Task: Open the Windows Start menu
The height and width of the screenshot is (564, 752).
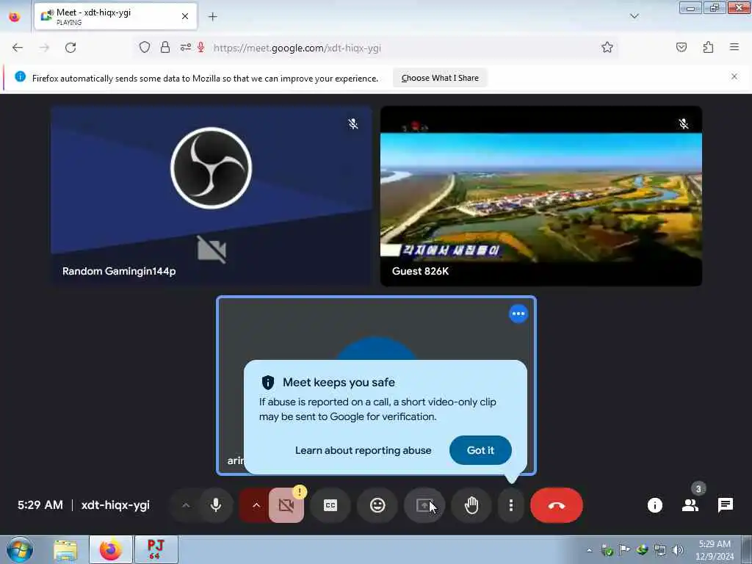Action: click(20, 549)
